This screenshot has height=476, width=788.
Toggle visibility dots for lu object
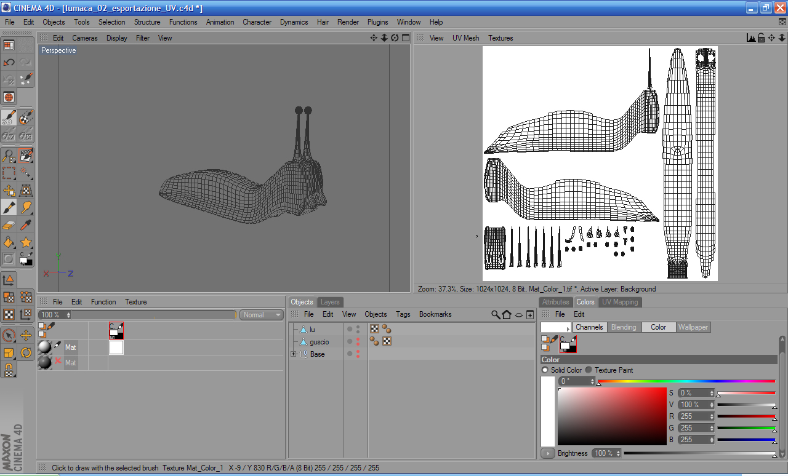coord(358,330)
